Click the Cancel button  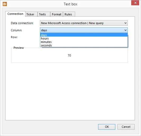pyautogui.click(x=126, y=127)
